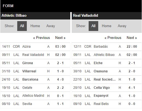Open the Barcelona 4 - 0 match
The image size is (142, 111).
pos(35,79)
